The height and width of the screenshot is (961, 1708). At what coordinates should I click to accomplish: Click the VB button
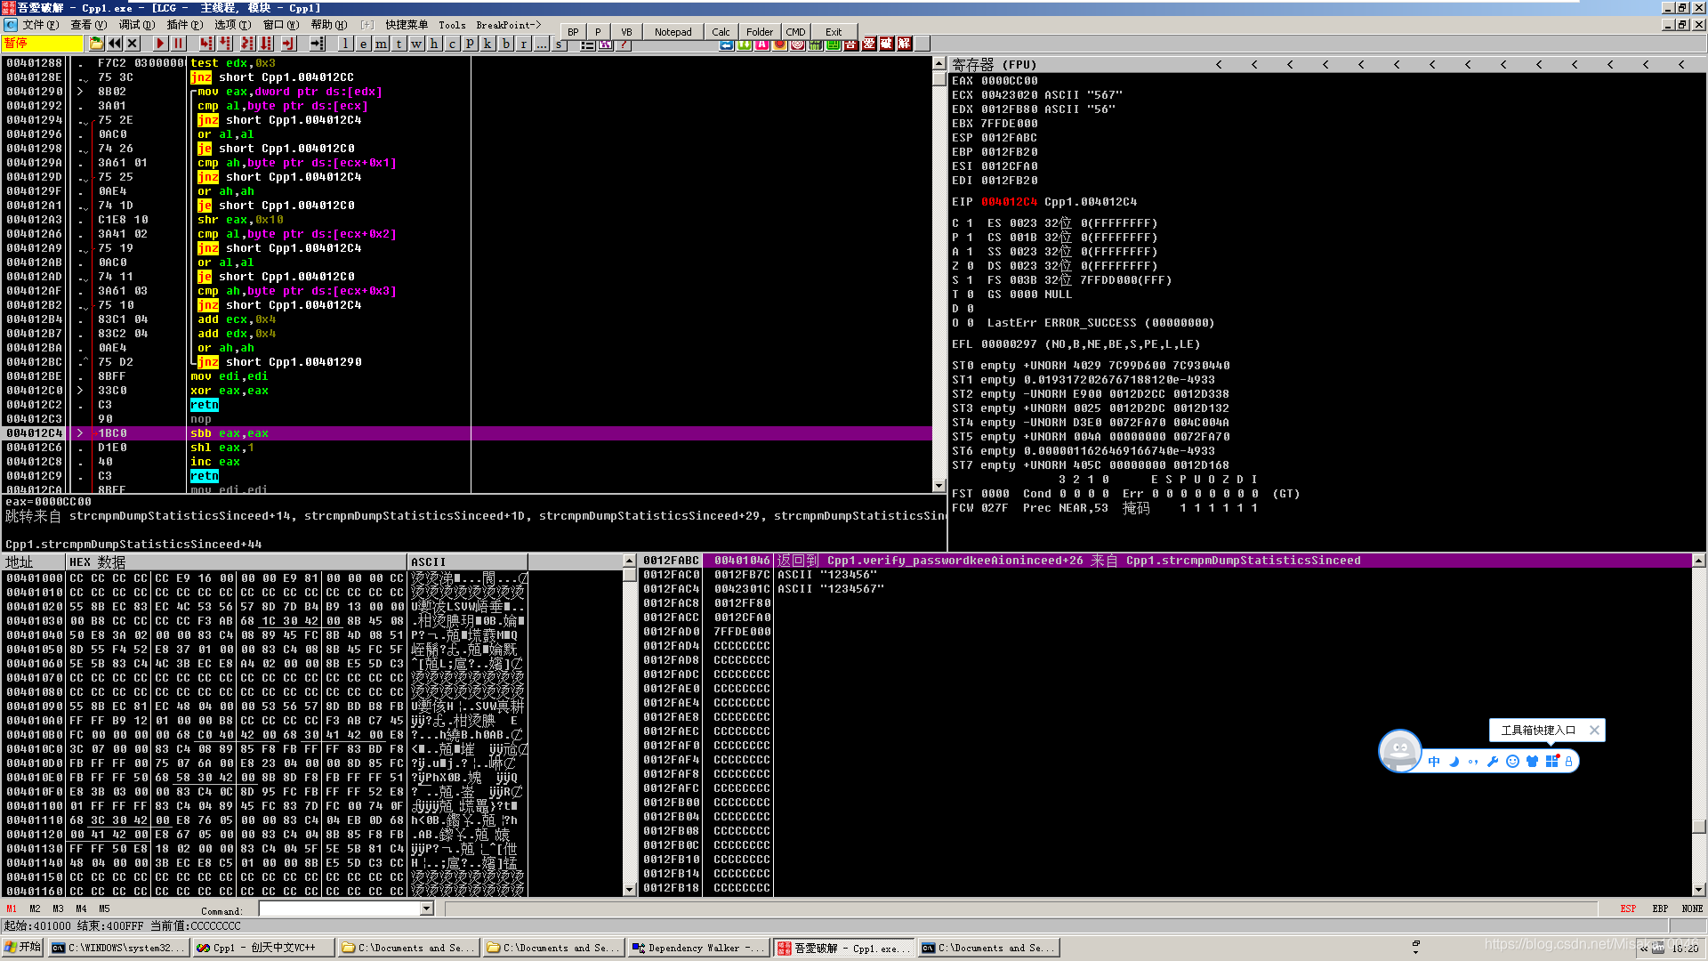(626, 32)
